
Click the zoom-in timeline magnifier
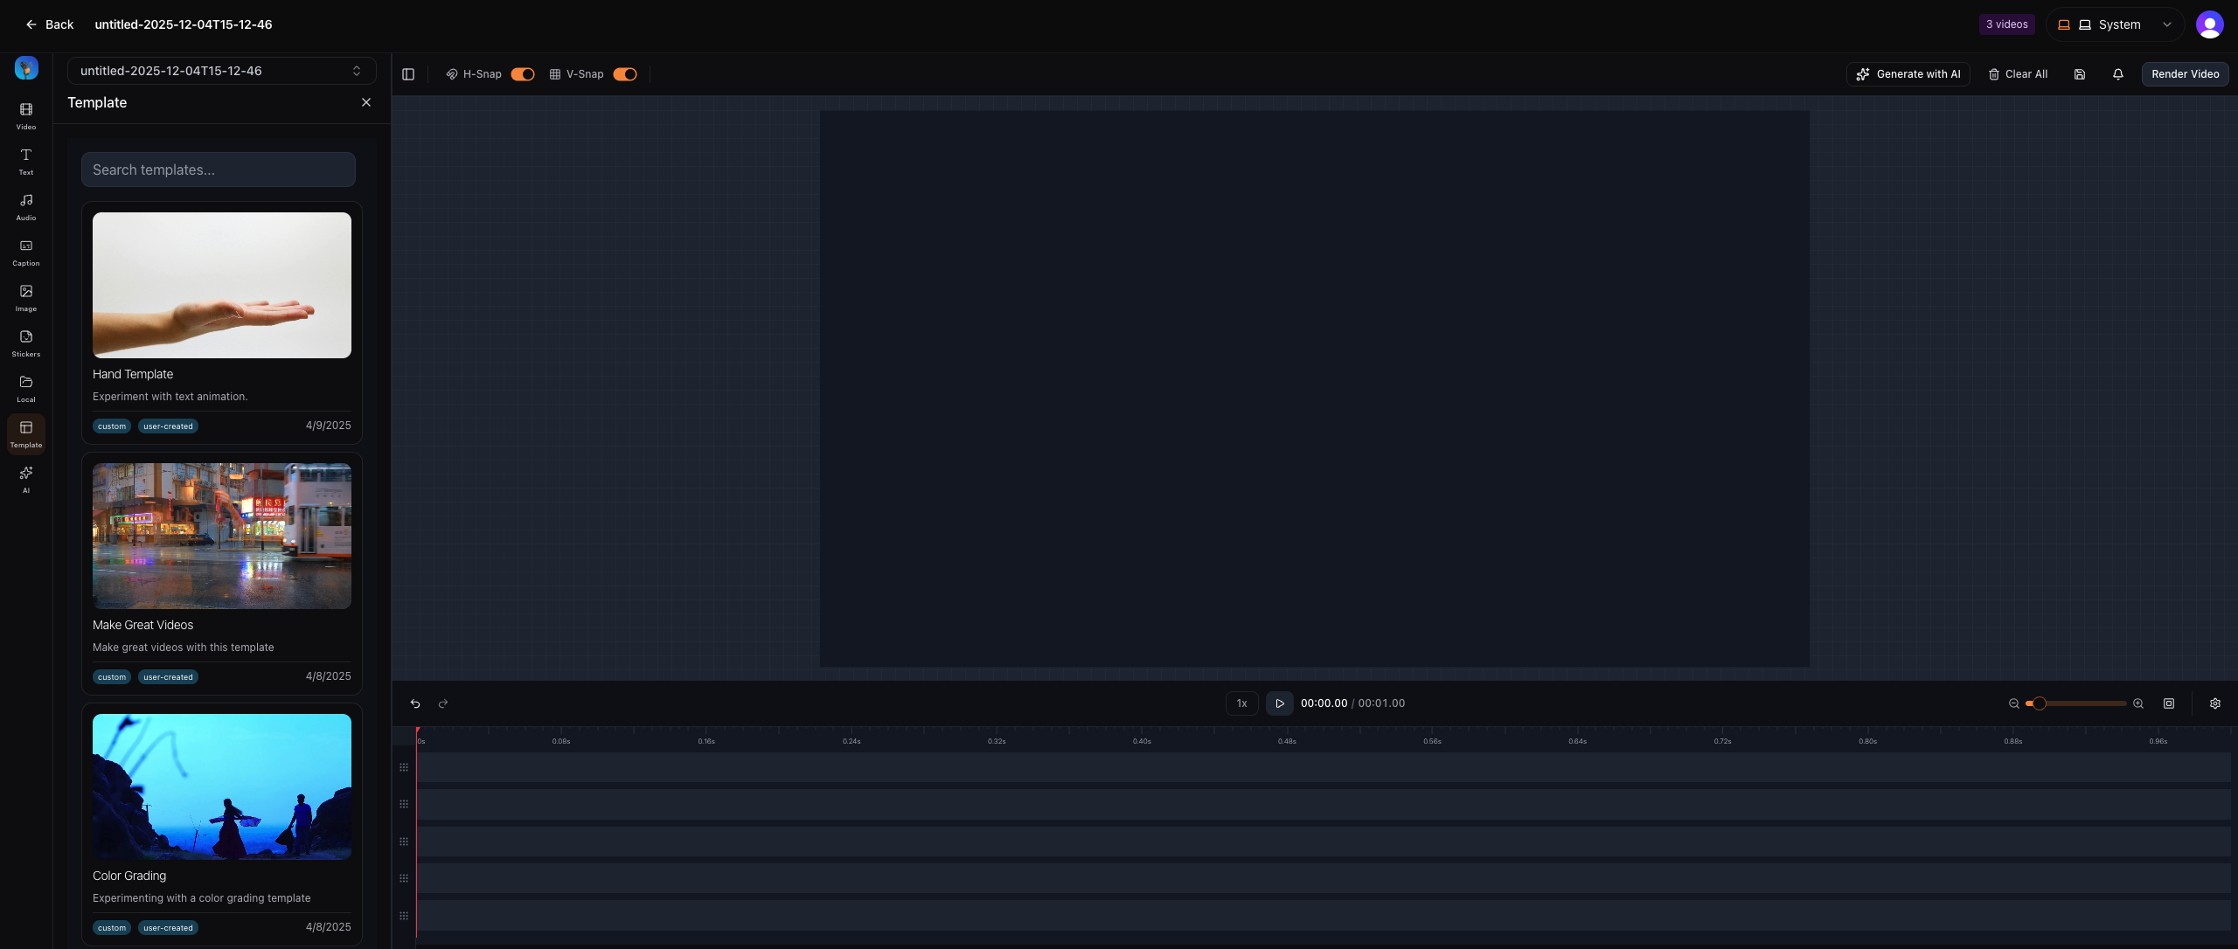pyautogui.click(x=2138, y=703)
